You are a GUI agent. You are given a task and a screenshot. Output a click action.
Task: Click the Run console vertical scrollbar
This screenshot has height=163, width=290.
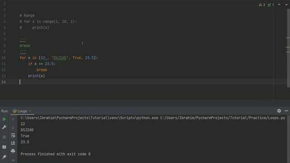(x=288, y=139)
